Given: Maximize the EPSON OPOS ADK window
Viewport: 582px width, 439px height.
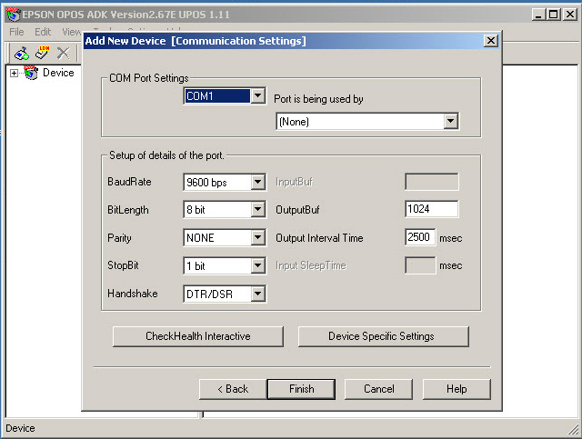Looking at the screenshot, I should click(x=554, y=15).
